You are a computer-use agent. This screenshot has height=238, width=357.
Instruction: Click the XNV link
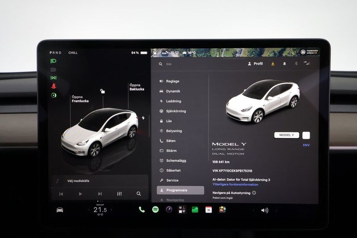(306, 145)
